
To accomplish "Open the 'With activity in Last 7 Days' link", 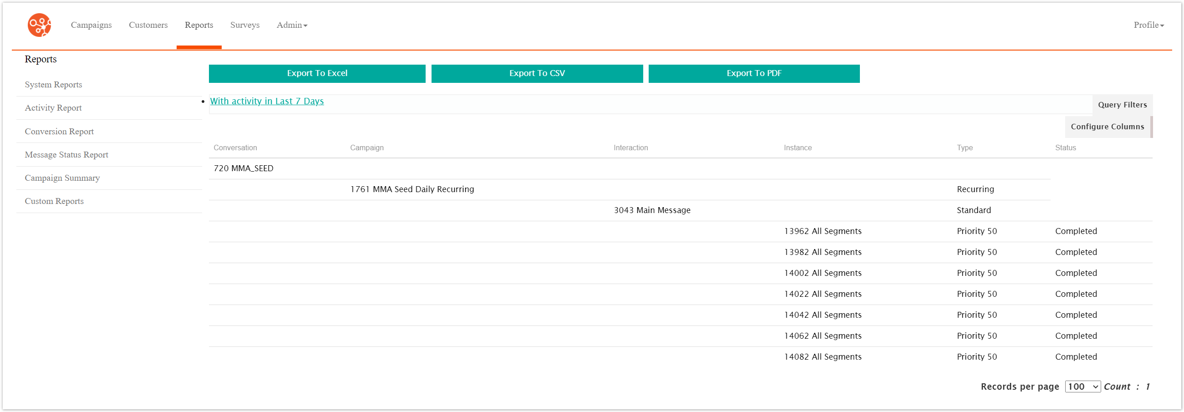I will pos(267,101).
